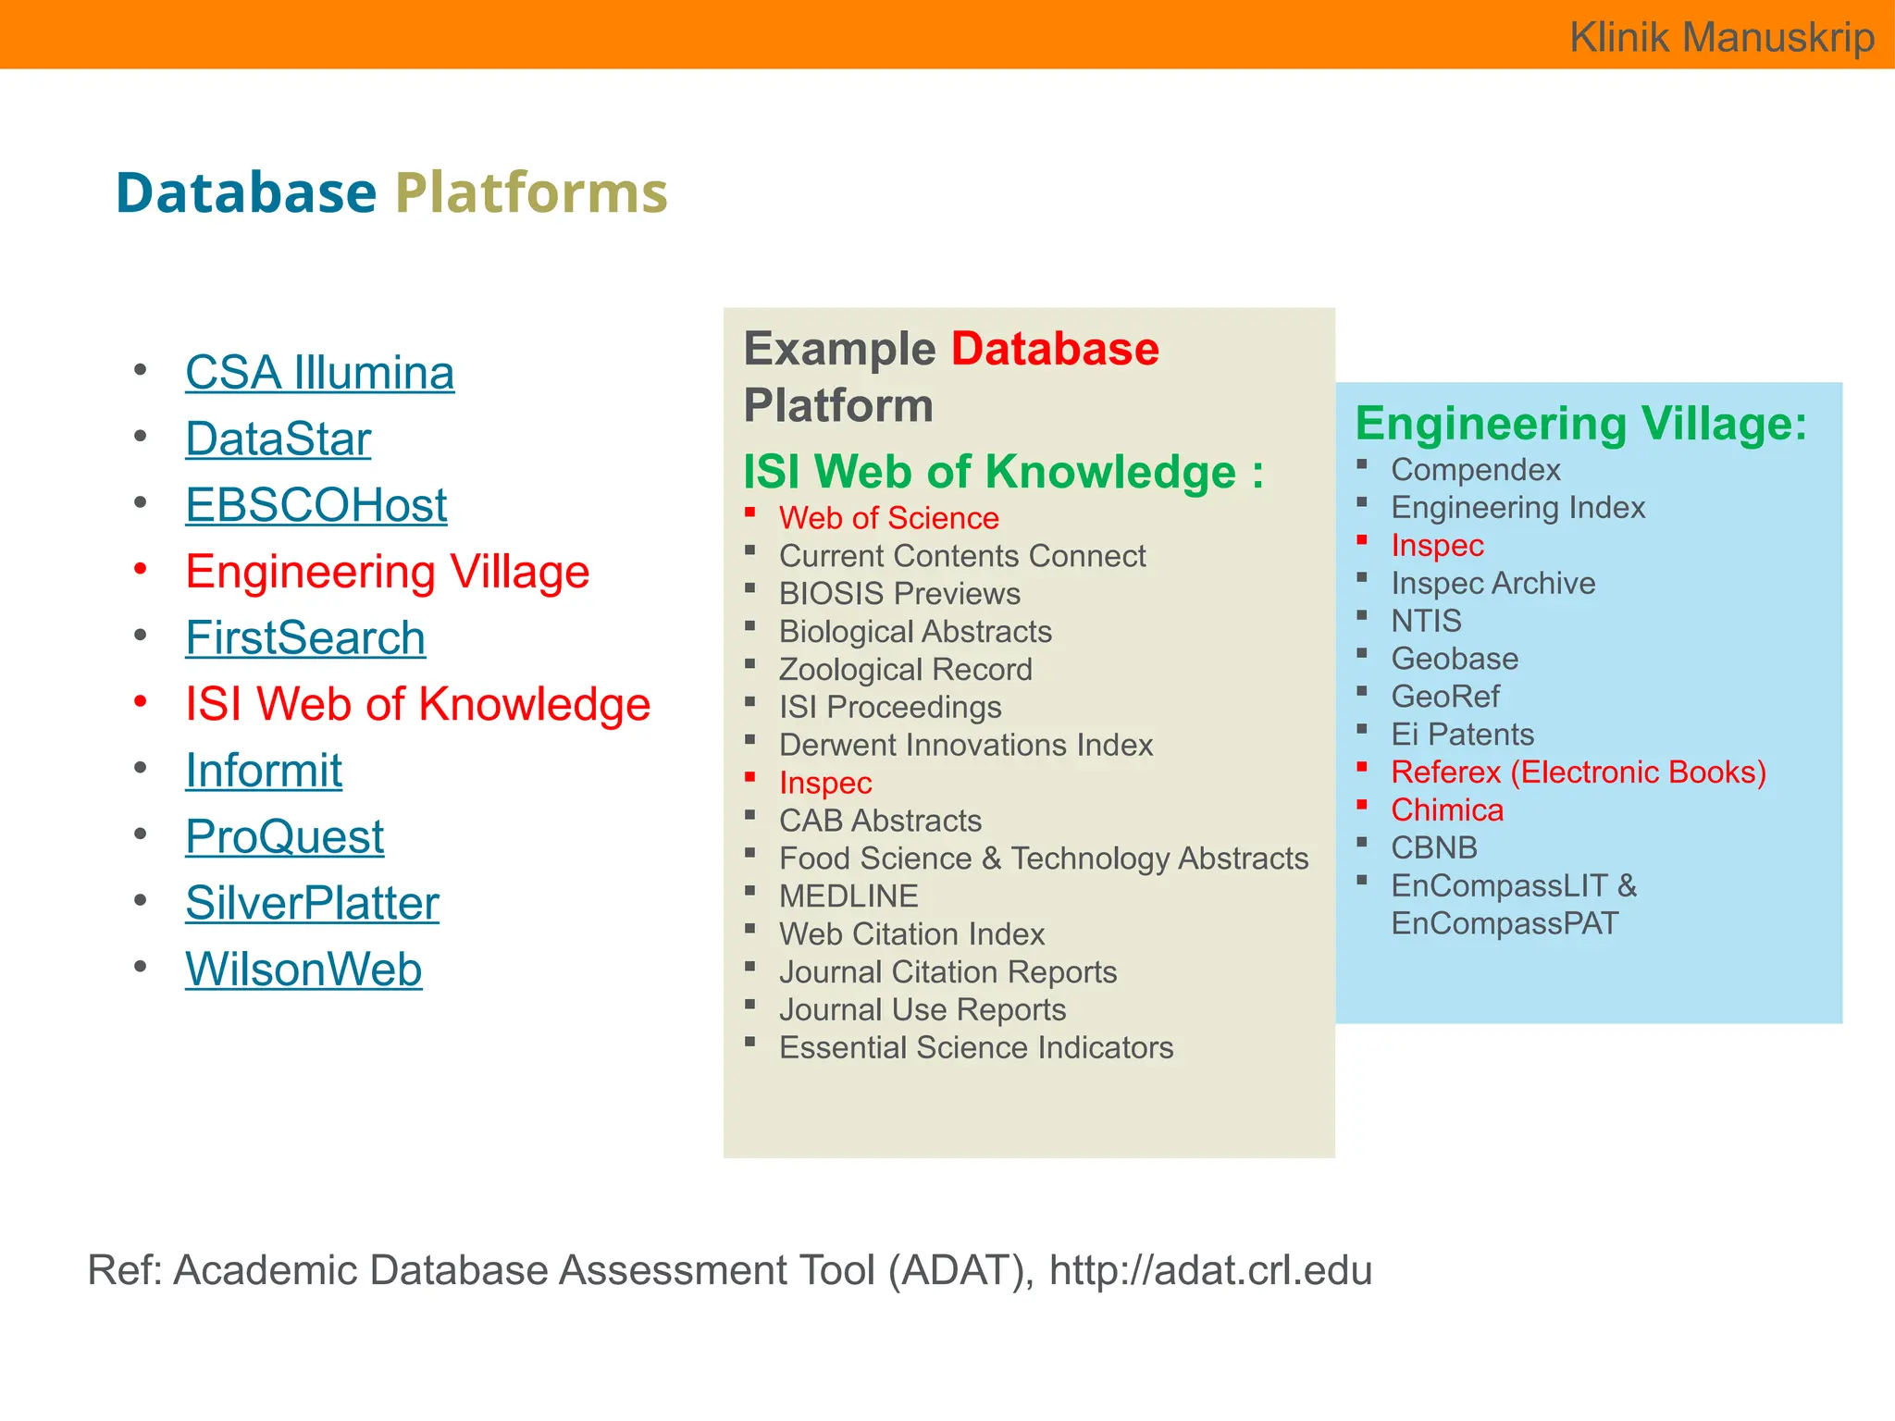The width and height of the screenshot is (1895, 1421).
Task: Follow the FirstSearch link
Action: pyautogui.click(x=304, y=638)
